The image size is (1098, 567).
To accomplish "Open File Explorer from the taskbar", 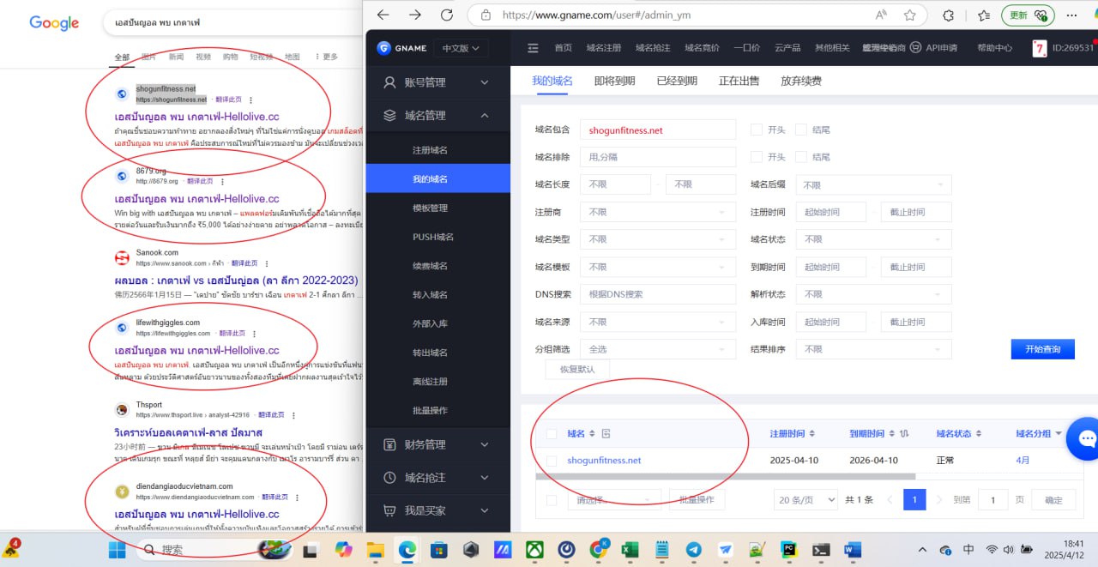I will 375,550.
